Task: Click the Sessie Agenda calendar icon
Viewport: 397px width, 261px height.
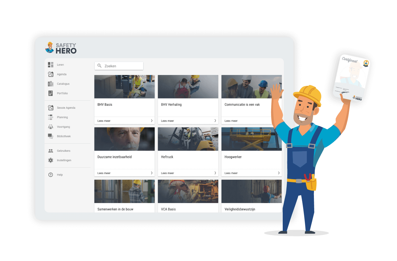Action: point(50,108)
